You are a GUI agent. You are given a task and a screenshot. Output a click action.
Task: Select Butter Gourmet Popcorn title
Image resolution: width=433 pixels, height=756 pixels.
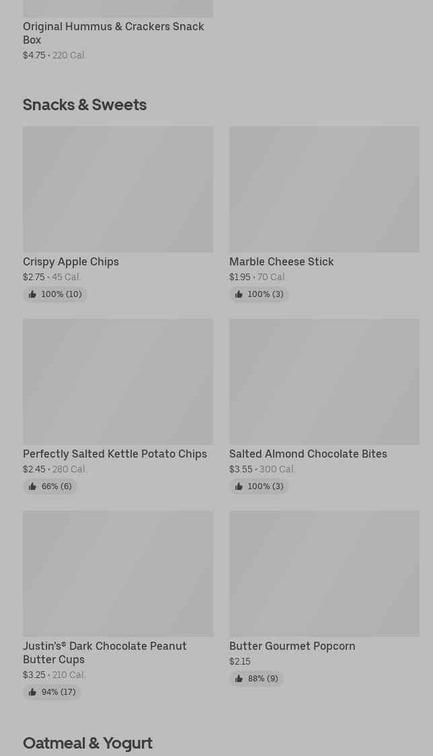[x=292, y=646]
